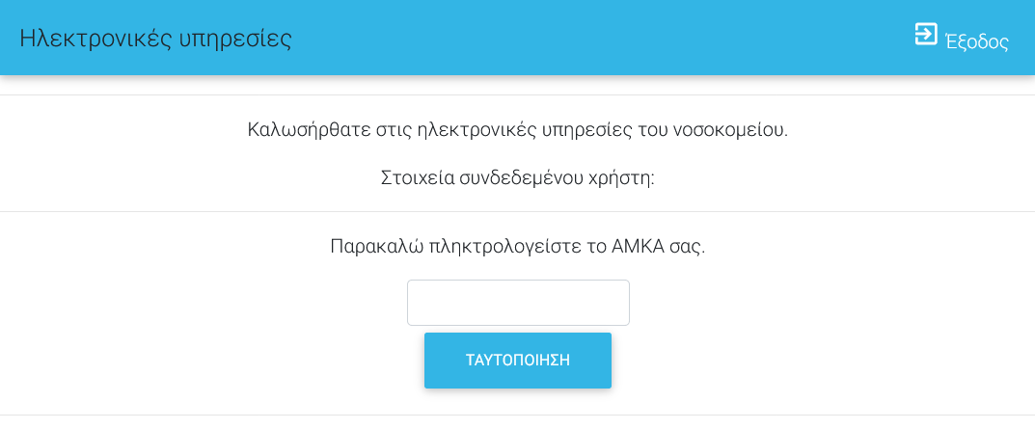Click the ΑΜΚΑ number input field

pyautogui.click(x=518, y=303)
